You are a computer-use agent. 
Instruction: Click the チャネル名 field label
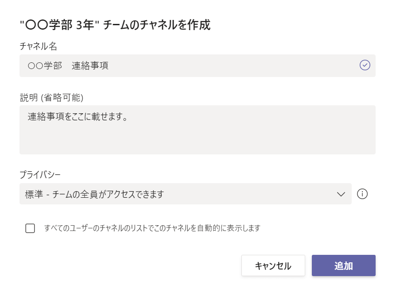coord(39,46)
